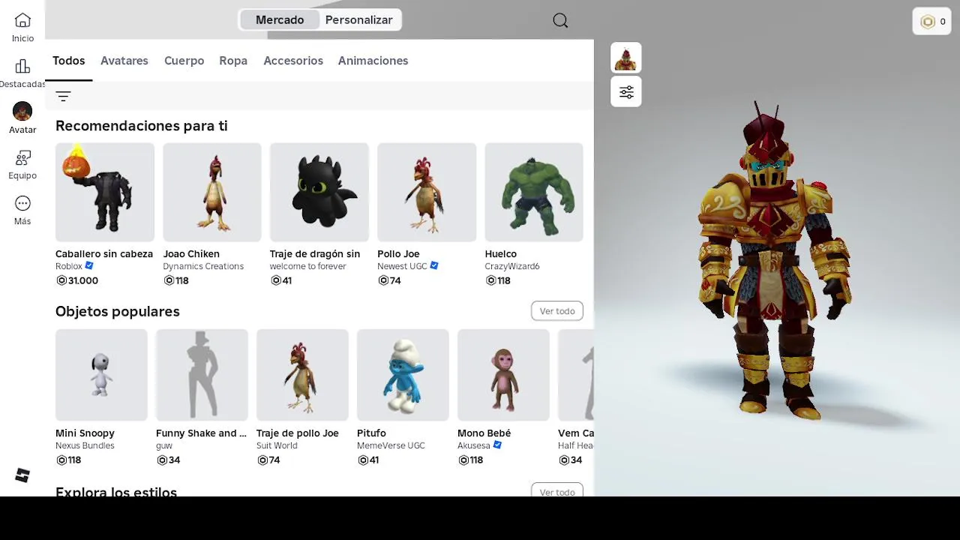This screenshot has width=960, height=540.
Task: Click the Pitufo item title
Action: click(371, 433)
